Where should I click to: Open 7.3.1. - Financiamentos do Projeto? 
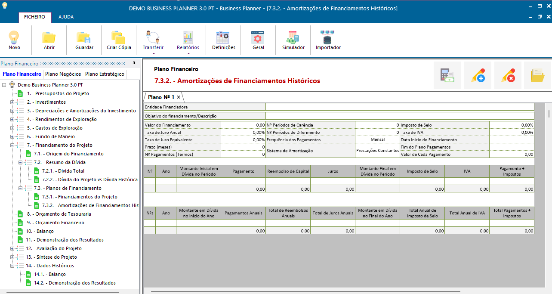coord(80,197)
